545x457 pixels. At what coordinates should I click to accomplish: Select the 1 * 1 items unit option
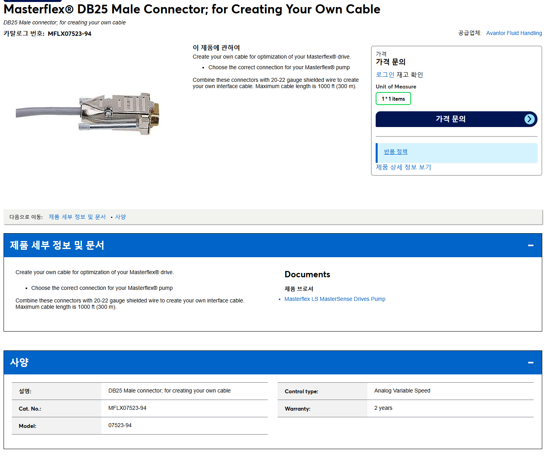pyautogui.click(x=393, y=99)
